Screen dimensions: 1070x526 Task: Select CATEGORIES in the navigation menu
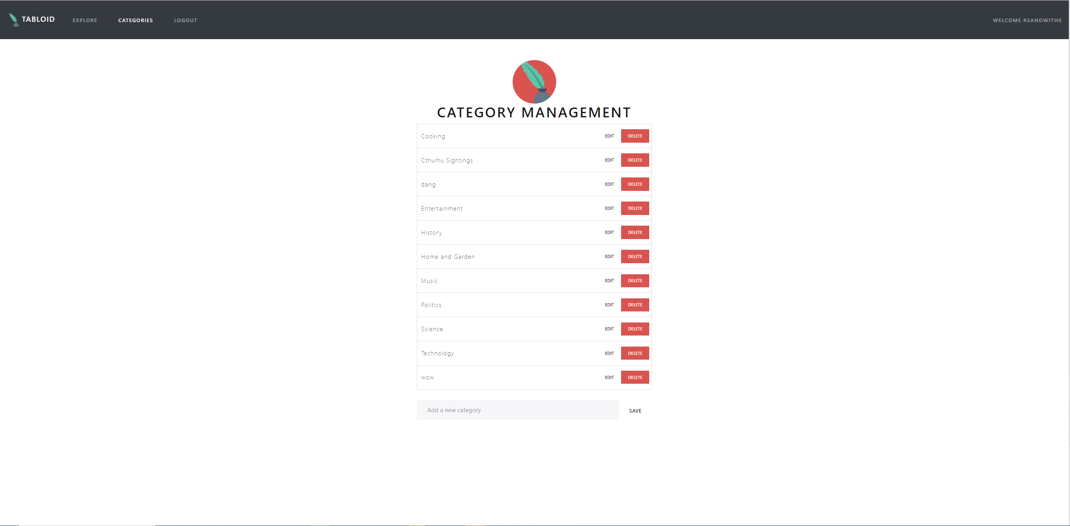pyautogui.click(x=135, y=20)
